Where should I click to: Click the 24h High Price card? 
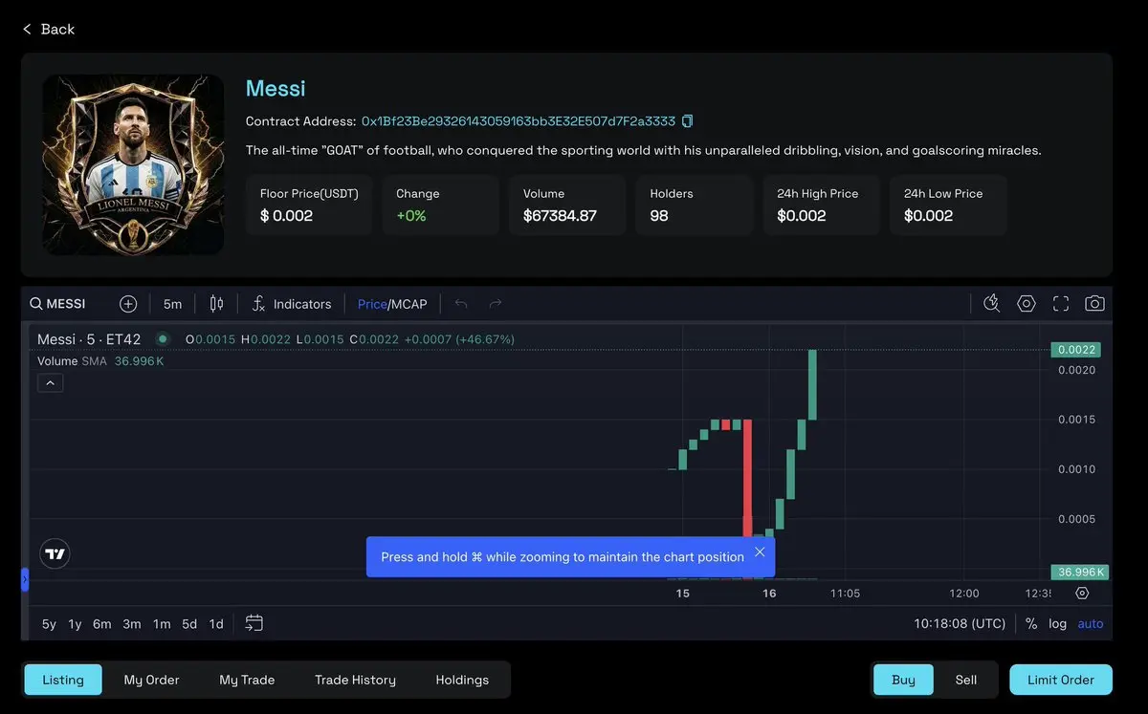point(821,205)
